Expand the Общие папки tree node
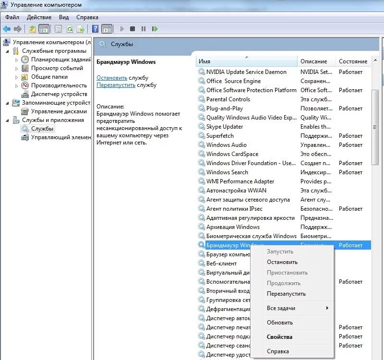384x360 pixels. point(16,77)
